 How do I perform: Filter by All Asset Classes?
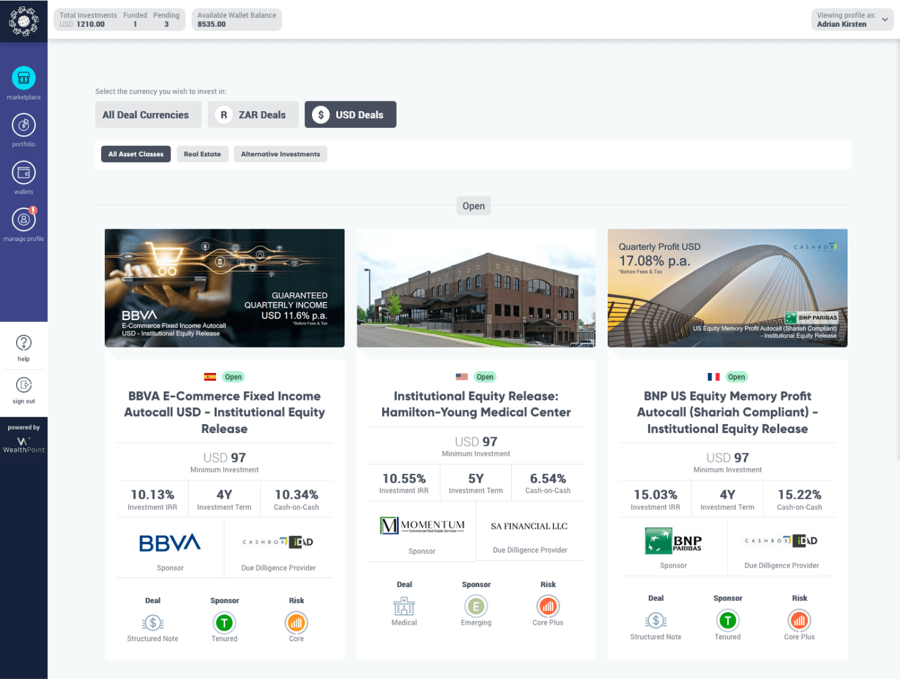tap(136, 154)
